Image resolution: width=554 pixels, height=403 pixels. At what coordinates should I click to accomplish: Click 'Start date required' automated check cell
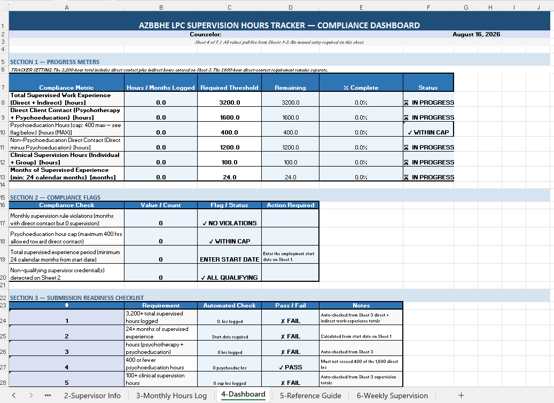pyautogui.click(x=229, y=333)
